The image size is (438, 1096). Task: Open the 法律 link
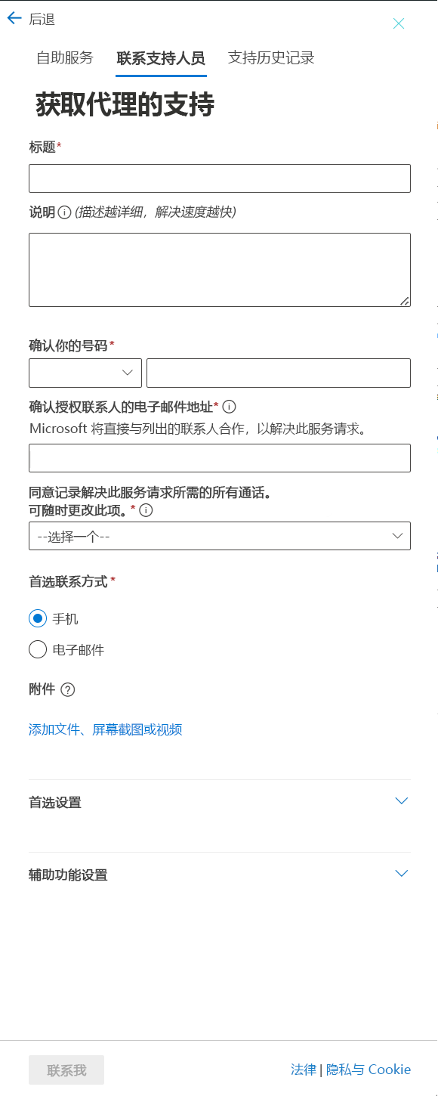303,1069
